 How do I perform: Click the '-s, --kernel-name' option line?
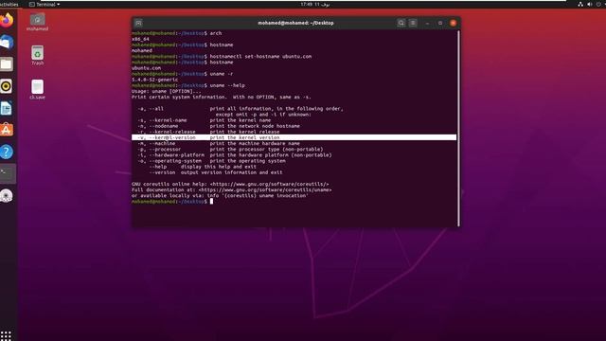(x=205, y=120)
